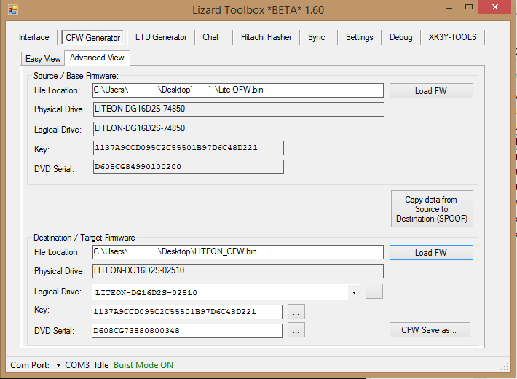Open the Hitachi Flasher tab
The height and width of the screenshot is (379, 517).
(x=266, y=37)
